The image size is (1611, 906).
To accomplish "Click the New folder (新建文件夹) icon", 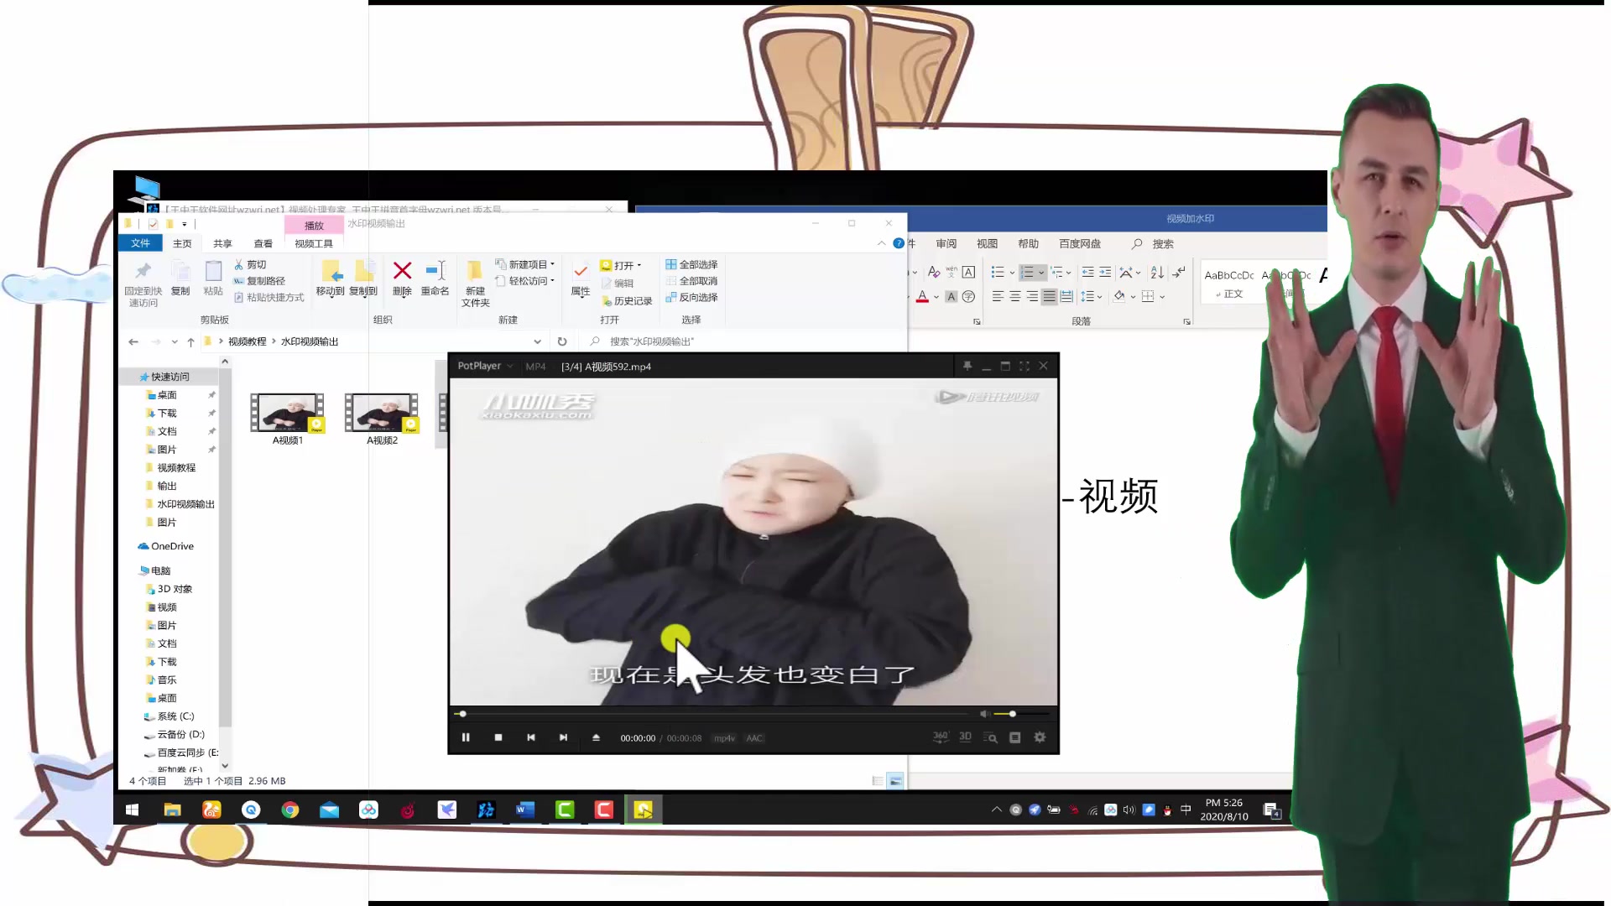I will click(475, 284).
